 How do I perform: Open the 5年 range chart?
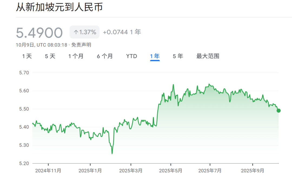[x=178, y=56]
